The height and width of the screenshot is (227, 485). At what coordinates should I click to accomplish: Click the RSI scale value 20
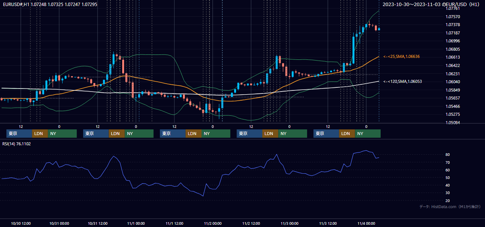coord(448,201)
